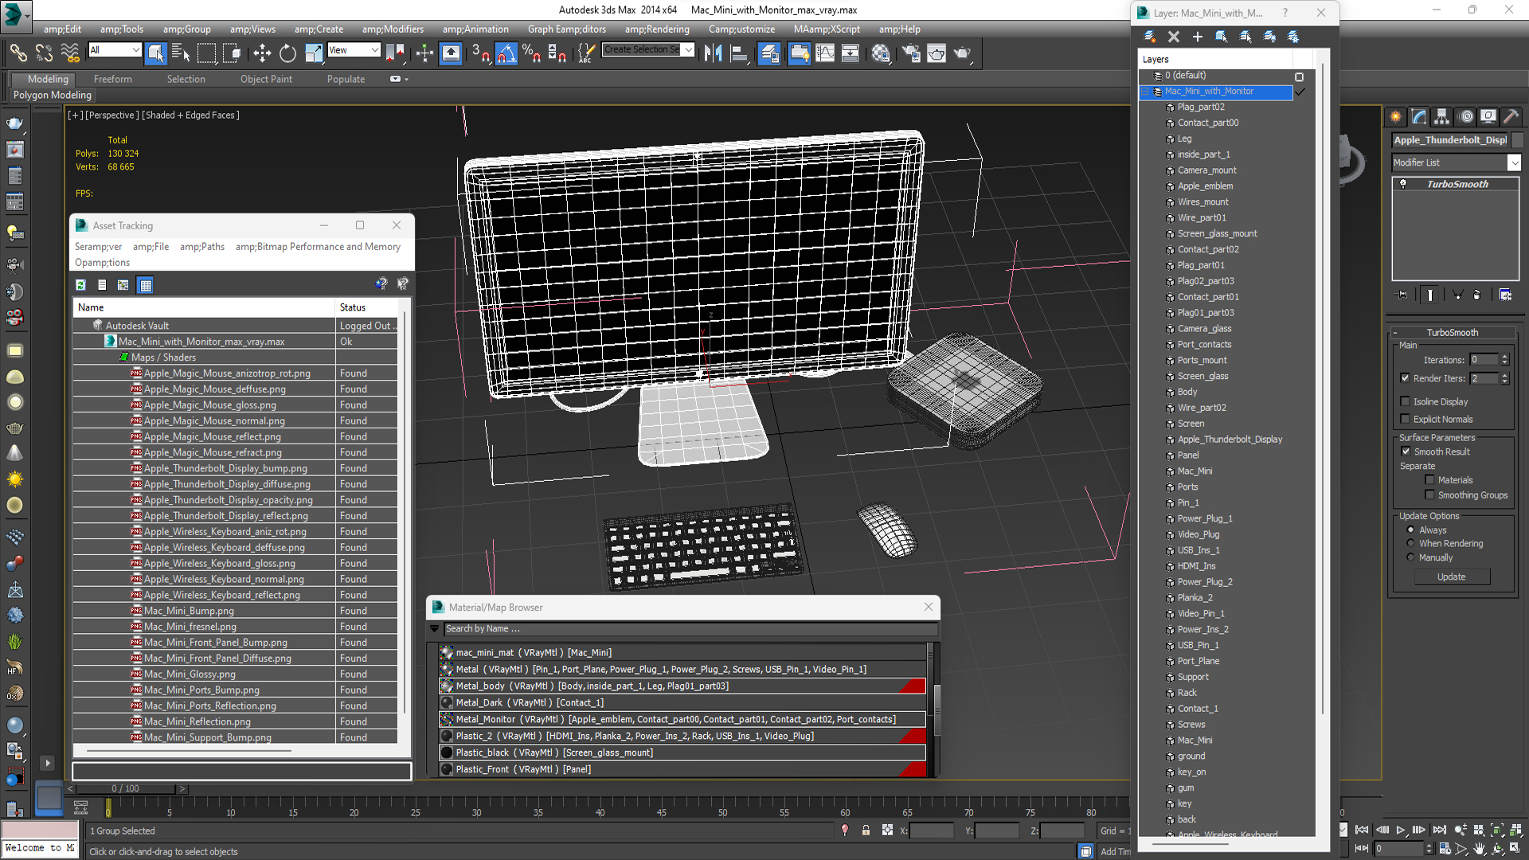This screenshot has height=860, width=1529.
Task: Open ribbon display options dropdown arrow
Action: (x=406, y=80)
